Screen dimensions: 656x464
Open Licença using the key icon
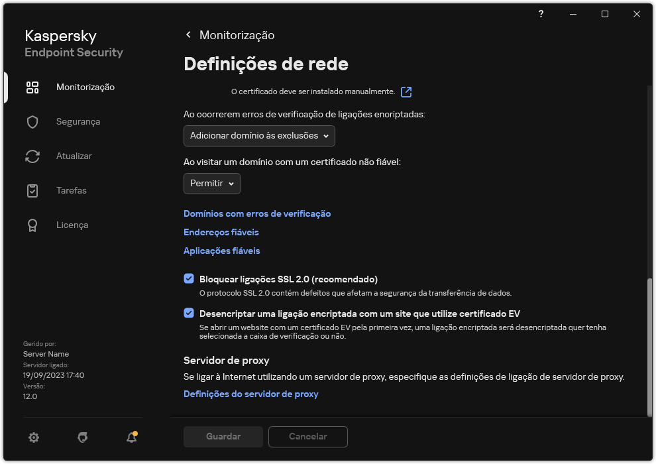click(x=32, y=225)
